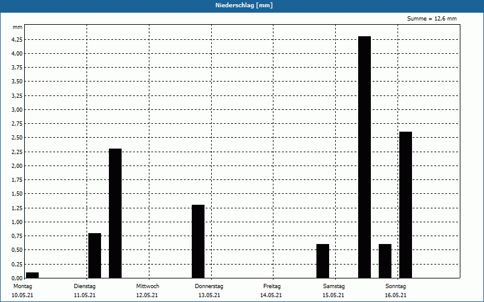Select the date '14.05.21'
This screenshot has height=302, width=484.
[271, 295]
